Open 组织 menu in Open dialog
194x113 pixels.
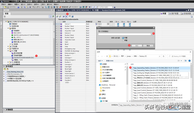pyautogui.click(x=100, y=61)
